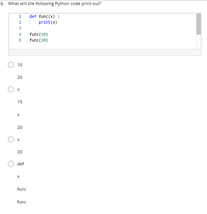Click the gray footer bar under the code editor

105,52
